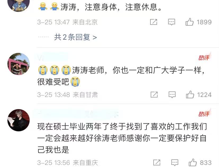Expand 共2条回复 replies
Image resolution: width=219 pixels, height=167 pixels.
click(x=75, y=37)
